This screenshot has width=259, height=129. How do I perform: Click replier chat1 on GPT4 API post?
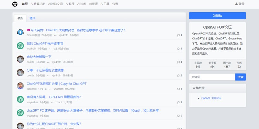click(x=59, y=102)
